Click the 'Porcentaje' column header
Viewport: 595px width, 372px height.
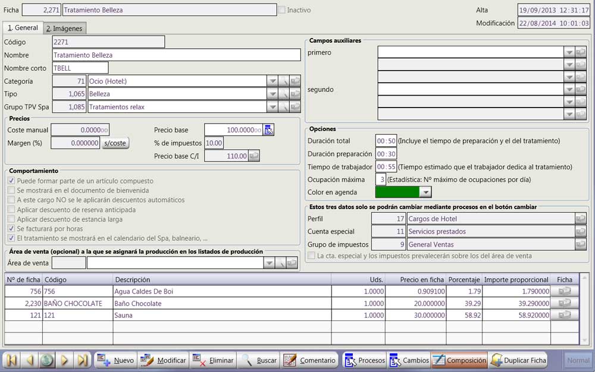tap(464, 279)
